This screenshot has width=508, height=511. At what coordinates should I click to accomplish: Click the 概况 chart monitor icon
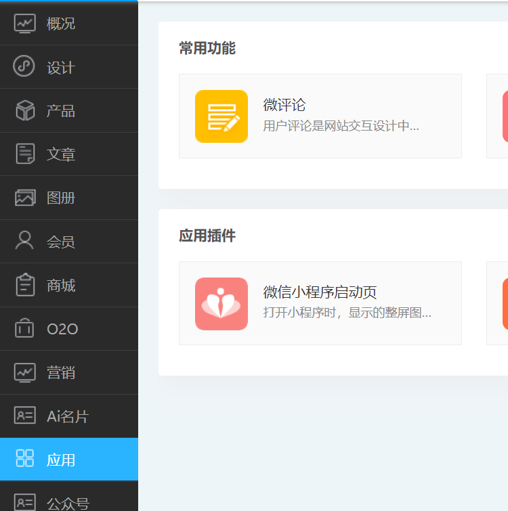tap(25, 24)
